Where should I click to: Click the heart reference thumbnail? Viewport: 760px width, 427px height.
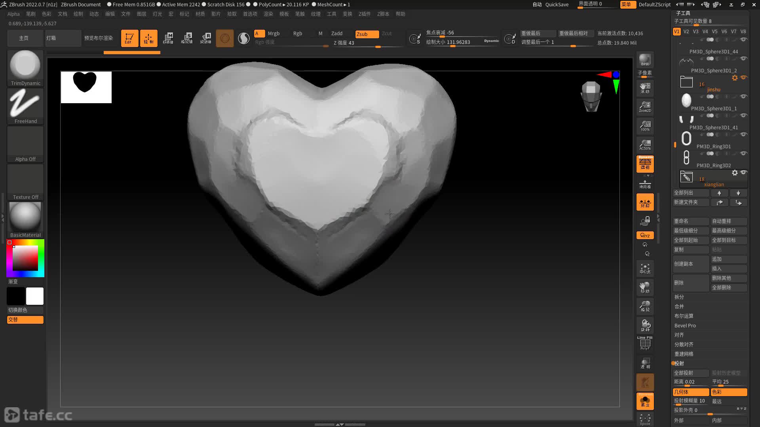pyautogui.click(x=86, y=87)
